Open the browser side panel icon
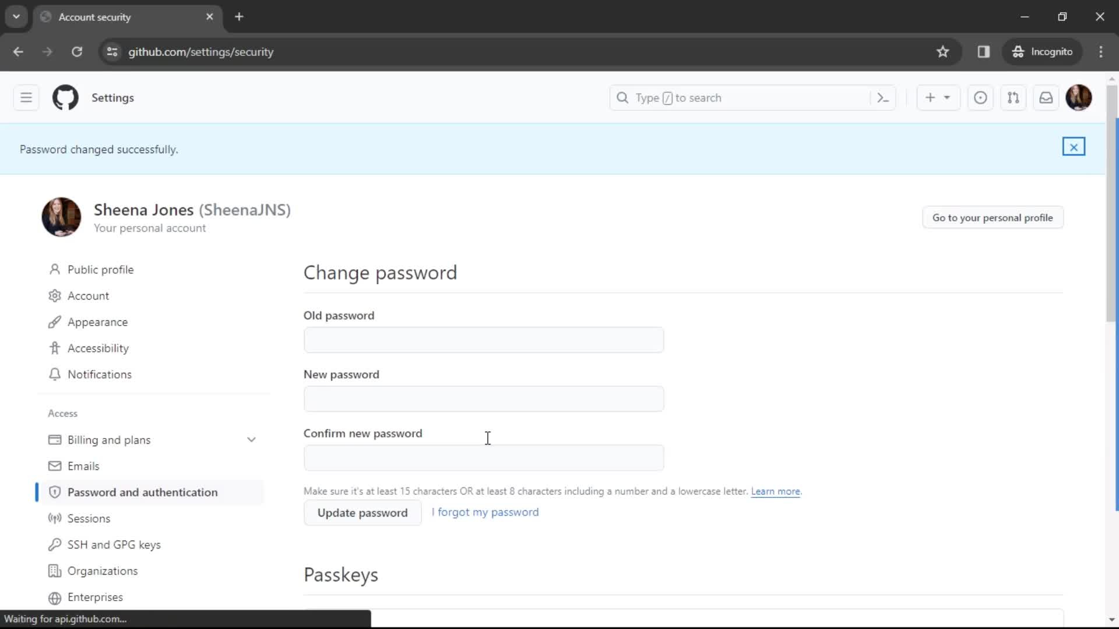 [984, 52]
